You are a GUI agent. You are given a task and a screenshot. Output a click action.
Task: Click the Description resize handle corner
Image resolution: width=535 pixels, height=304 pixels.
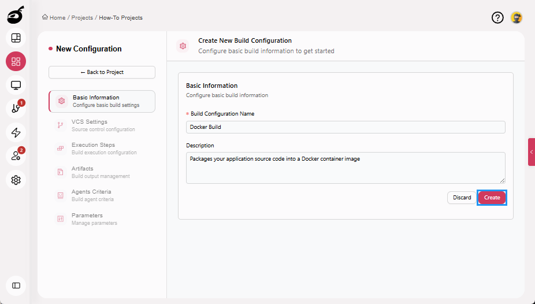point(503,181)
